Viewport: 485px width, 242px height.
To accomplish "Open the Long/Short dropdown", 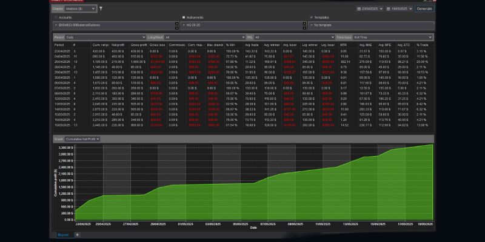I will tap(205, 38).
